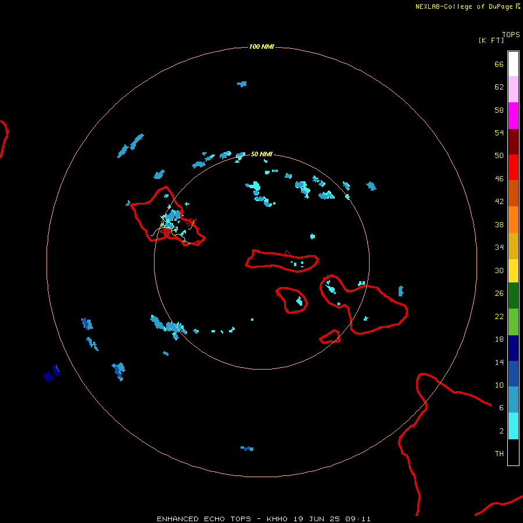The width and height of the screenshot is (523, 523).
Task: Click the 58 legend value
Action: 499,110
